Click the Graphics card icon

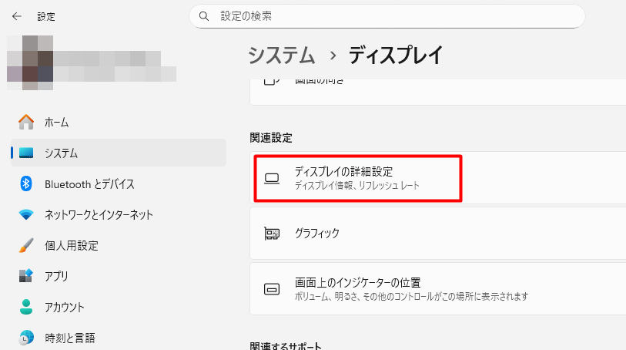(x=272, y=234)
